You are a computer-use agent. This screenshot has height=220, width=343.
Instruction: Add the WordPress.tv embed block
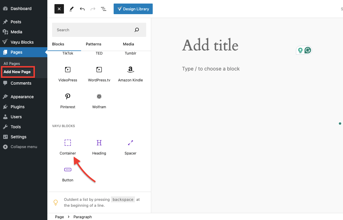(x=99, y=74)
